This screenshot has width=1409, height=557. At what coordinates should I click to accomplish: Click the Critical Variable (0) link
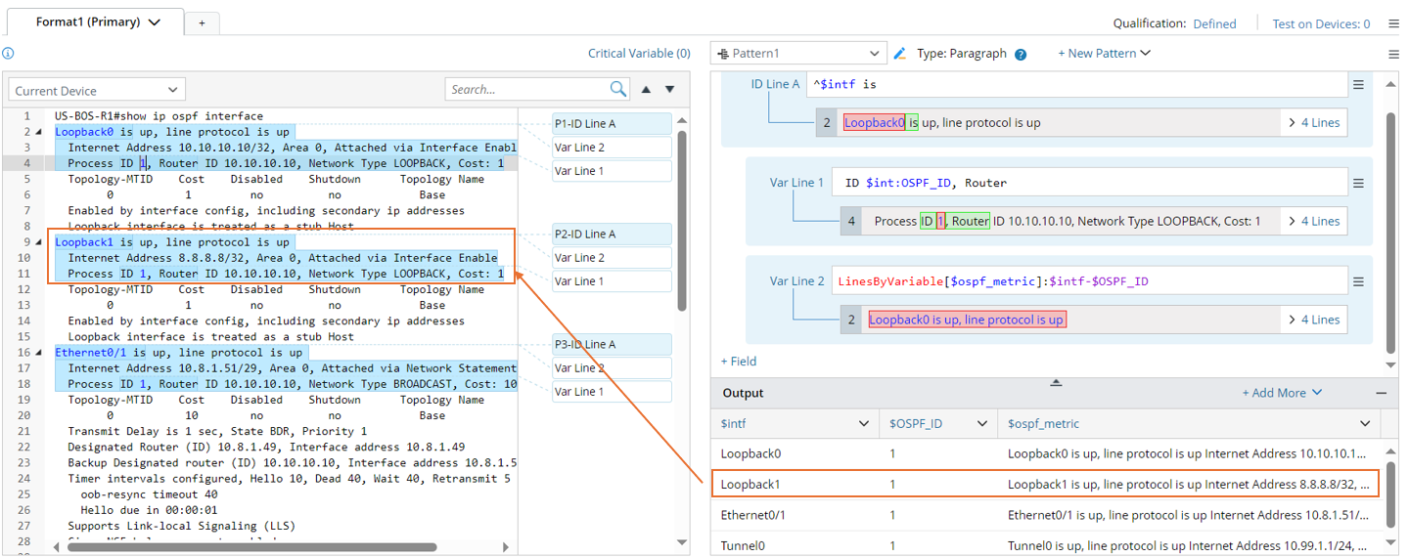click(639, 54)
